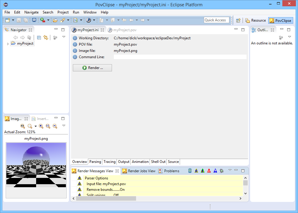Start rendering with the Render button

pos(92,68)
